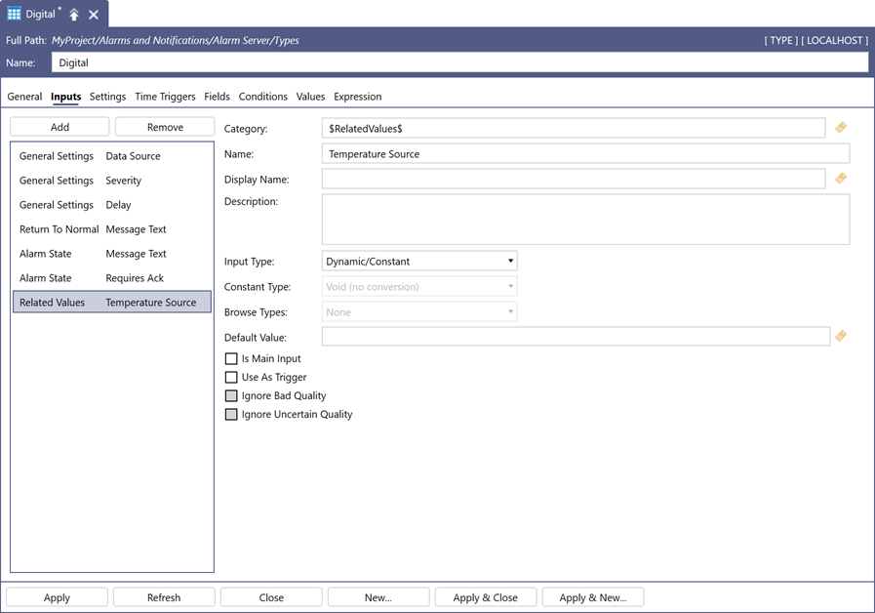Click the top Name field containing Digital

click(x=459, y=62)
